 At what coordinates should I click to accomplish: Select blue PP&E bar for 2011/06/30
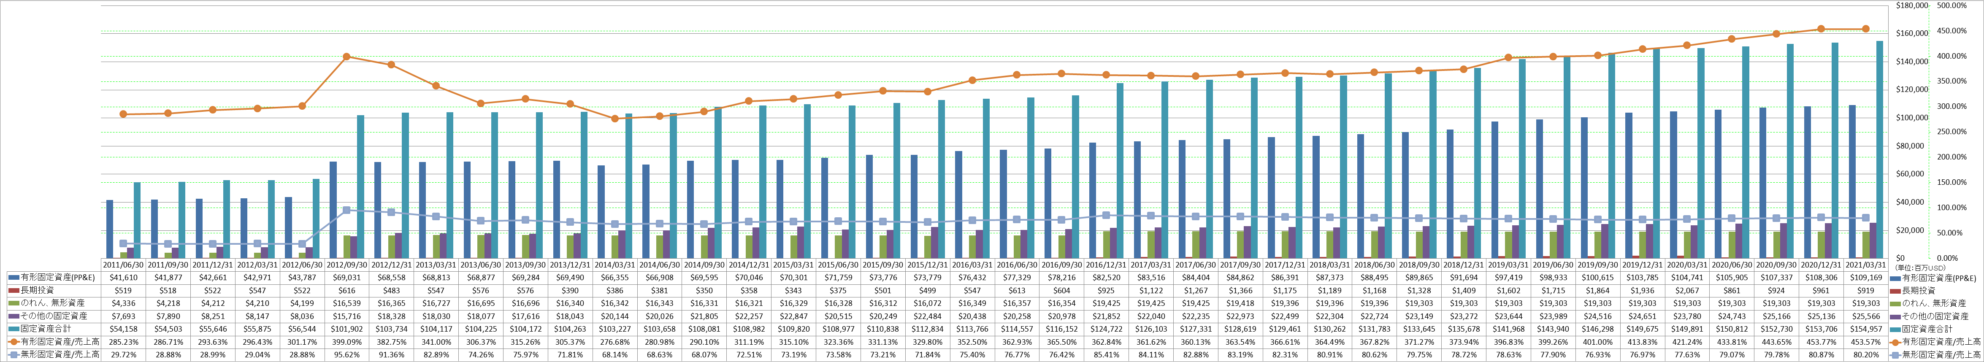click(109, 229)
